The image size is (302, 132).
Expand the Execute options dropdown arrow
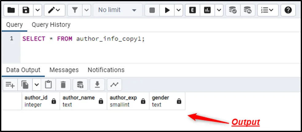point(178,10)
